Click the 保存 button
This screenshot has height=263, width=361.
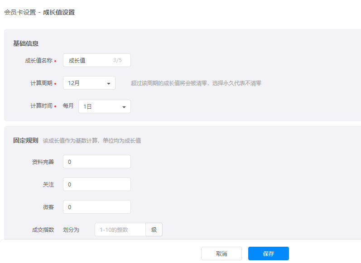(269, 253)
